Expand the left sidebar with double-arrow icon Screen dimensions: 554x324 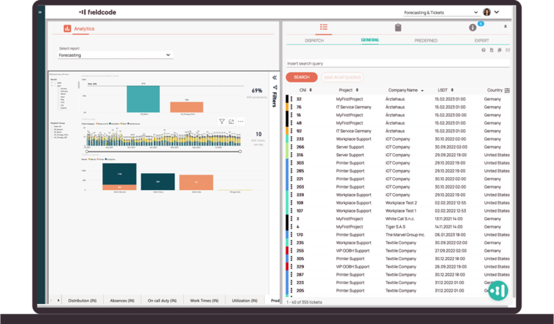(x=40, y=12)
